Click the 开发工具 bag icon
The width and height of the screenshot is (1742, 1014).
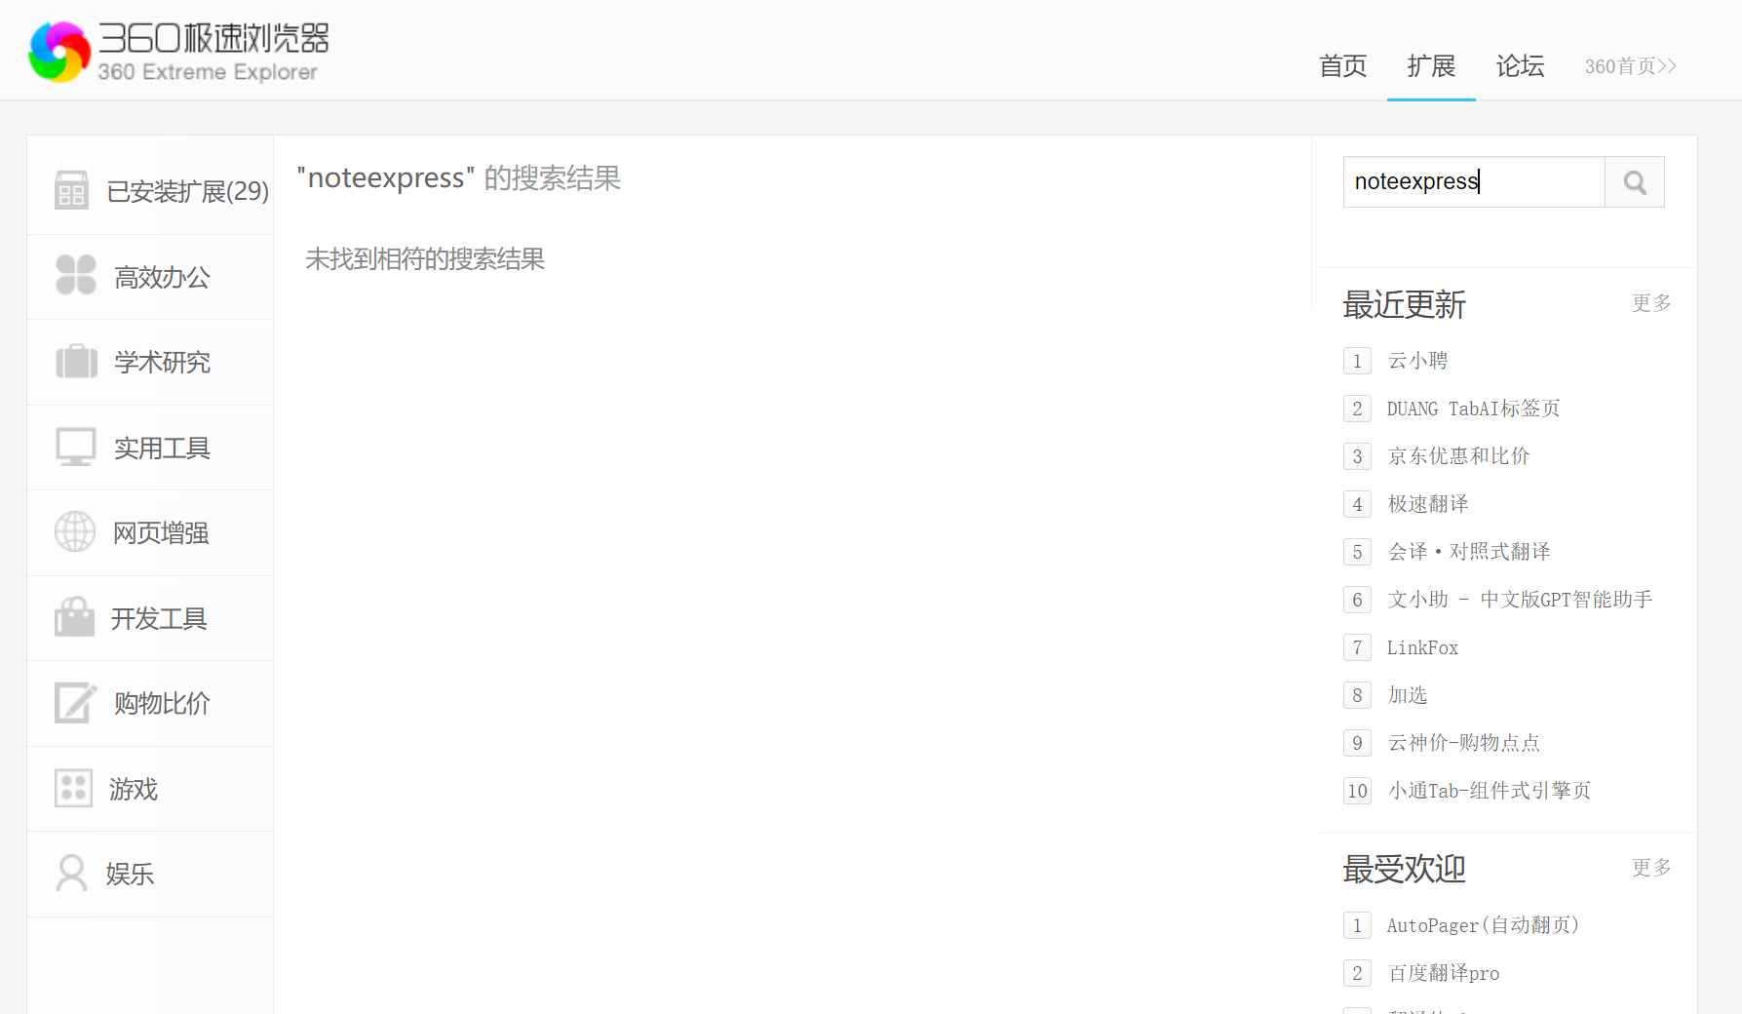click(75, 616)
